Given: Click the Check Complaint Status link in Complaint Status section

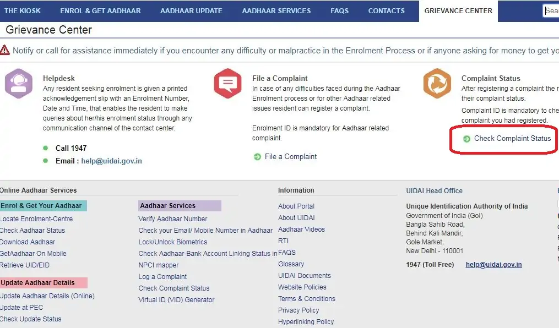Looking at the screenshot, I should tap(512, 139).
